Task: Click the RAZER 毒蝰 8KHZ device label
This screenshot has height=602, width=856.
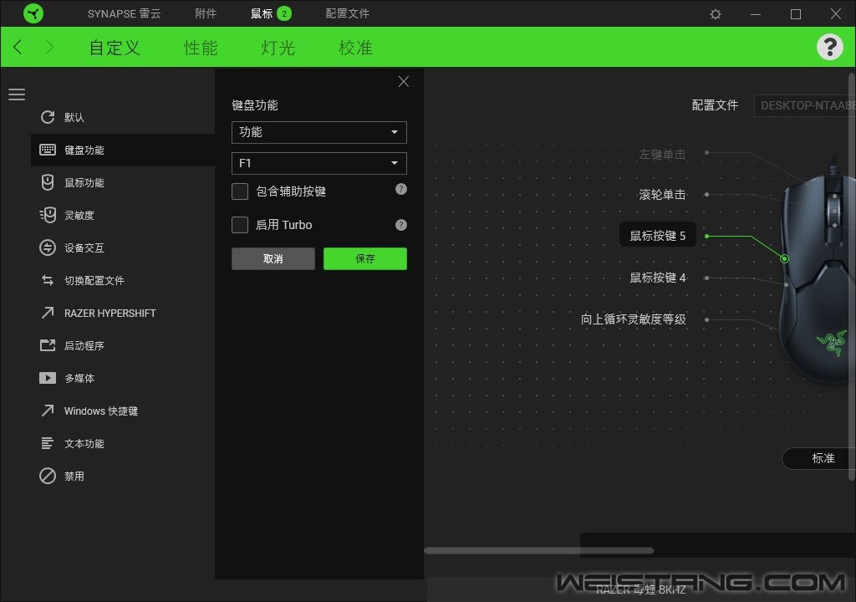Action: click(x=640, y=589)
